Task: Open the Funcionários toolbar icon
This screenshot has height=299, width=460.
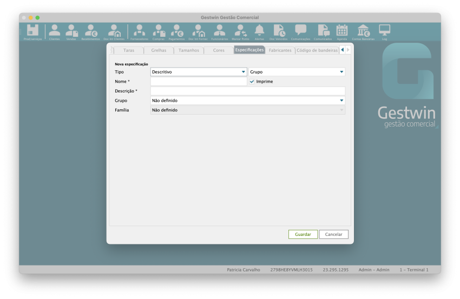Action: [x=219, y=31]
